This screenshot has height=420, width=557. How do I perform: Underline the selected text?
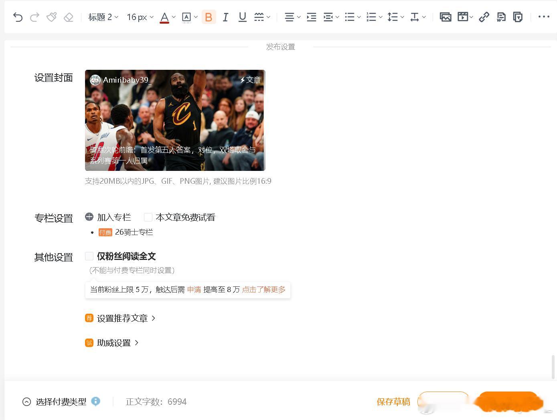pos(242,17)
